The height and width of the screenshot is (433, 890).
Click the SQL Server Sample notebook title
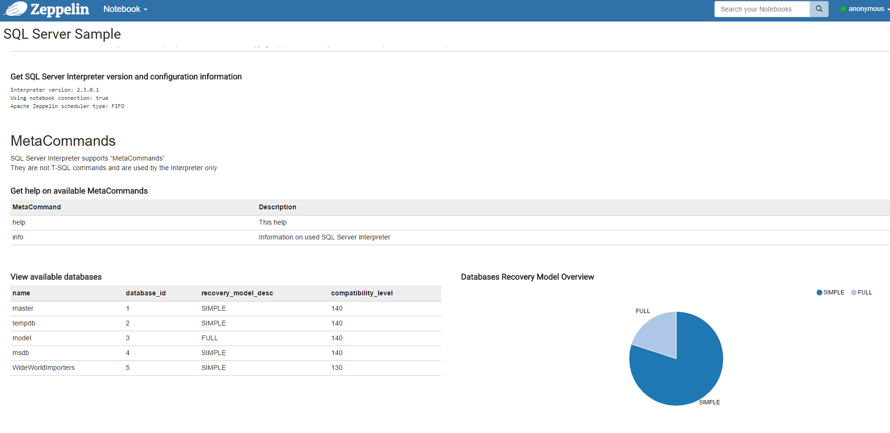click(62, 34)
